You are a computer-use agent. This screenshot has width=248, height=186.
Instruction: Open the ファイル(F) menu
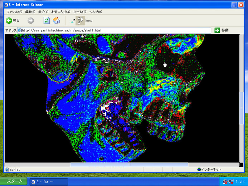pos(14,12)
